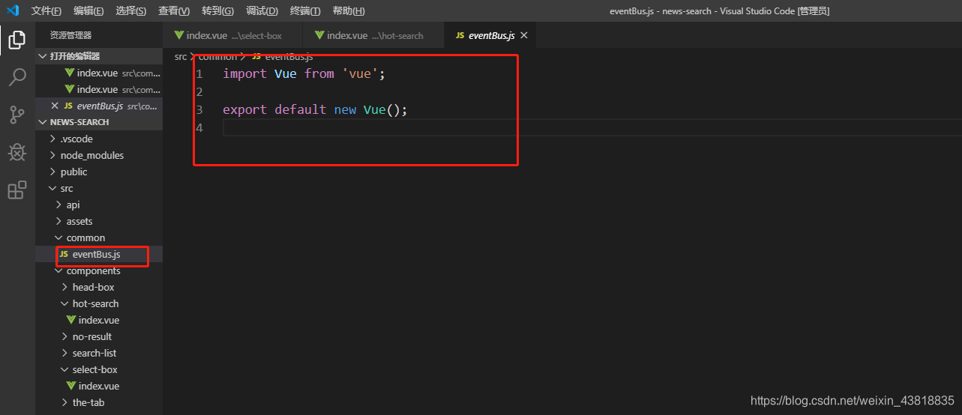
Task: Open index.vue under hot-search folder
Action: [99, 320]
